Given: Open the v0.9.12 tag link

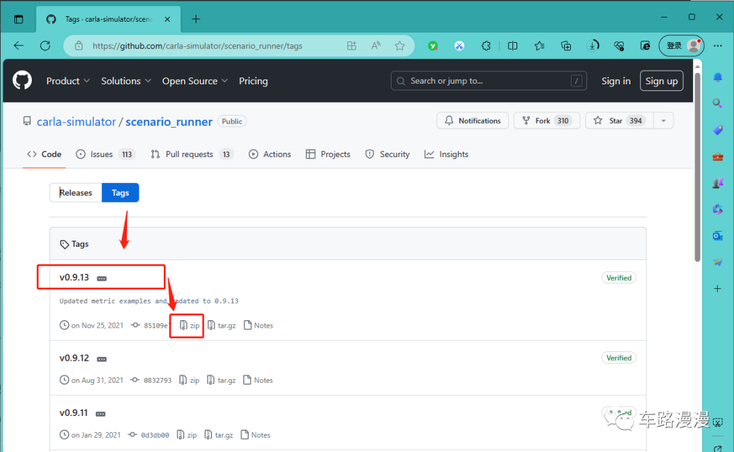Looking at the screenshot, I should 74,358.
